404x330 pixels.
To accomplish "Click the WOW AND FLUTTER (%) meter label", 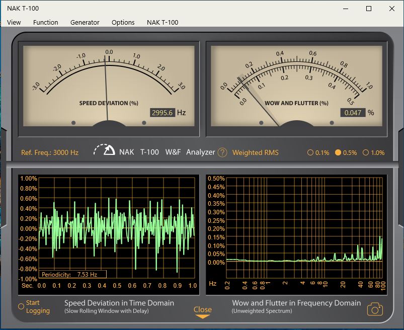I will click(x=296, y=103).
